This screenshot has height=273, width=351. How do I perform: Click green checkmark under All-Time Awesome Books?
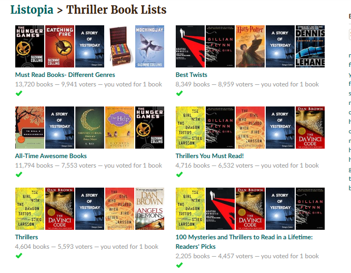click(19, 174)
